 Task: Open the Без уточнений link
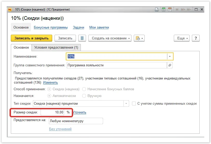(x=60, y=129)
